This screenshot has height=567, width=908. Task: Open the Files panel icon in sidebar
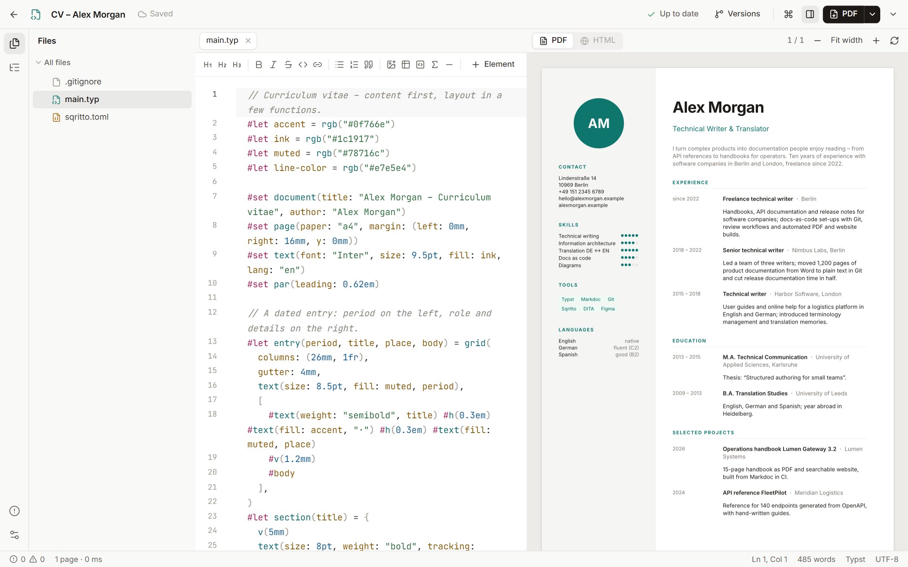(x=14, y=43)
